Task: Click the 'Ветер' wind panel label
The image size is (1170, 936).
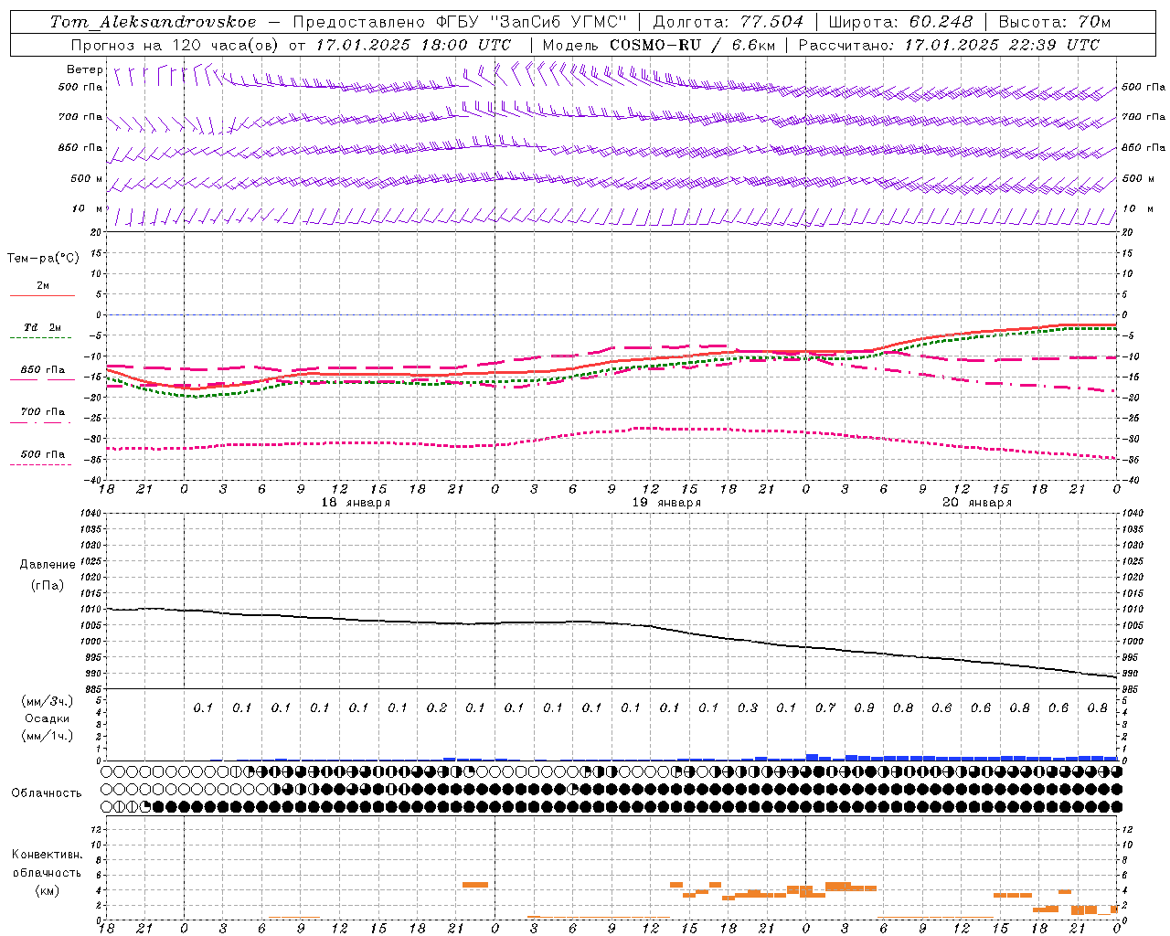Action: 85,69
